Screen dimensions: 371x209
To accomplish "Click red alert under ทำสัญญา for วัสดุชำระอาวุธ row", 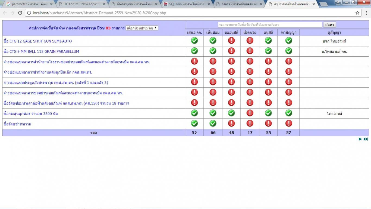I will coord(289,123).
